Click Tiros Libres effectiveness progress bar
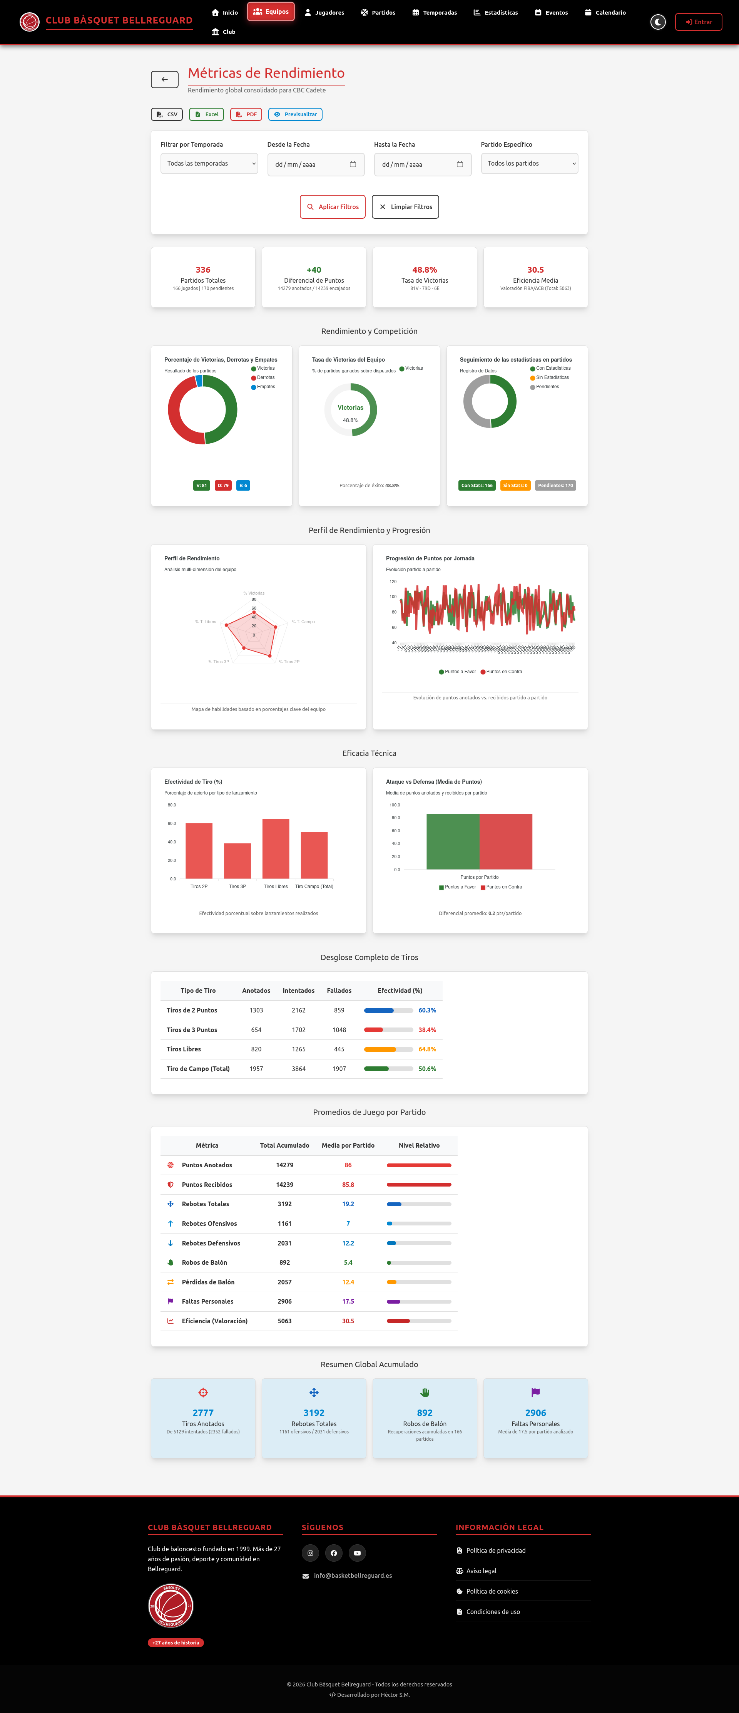 click(389, 1049)
